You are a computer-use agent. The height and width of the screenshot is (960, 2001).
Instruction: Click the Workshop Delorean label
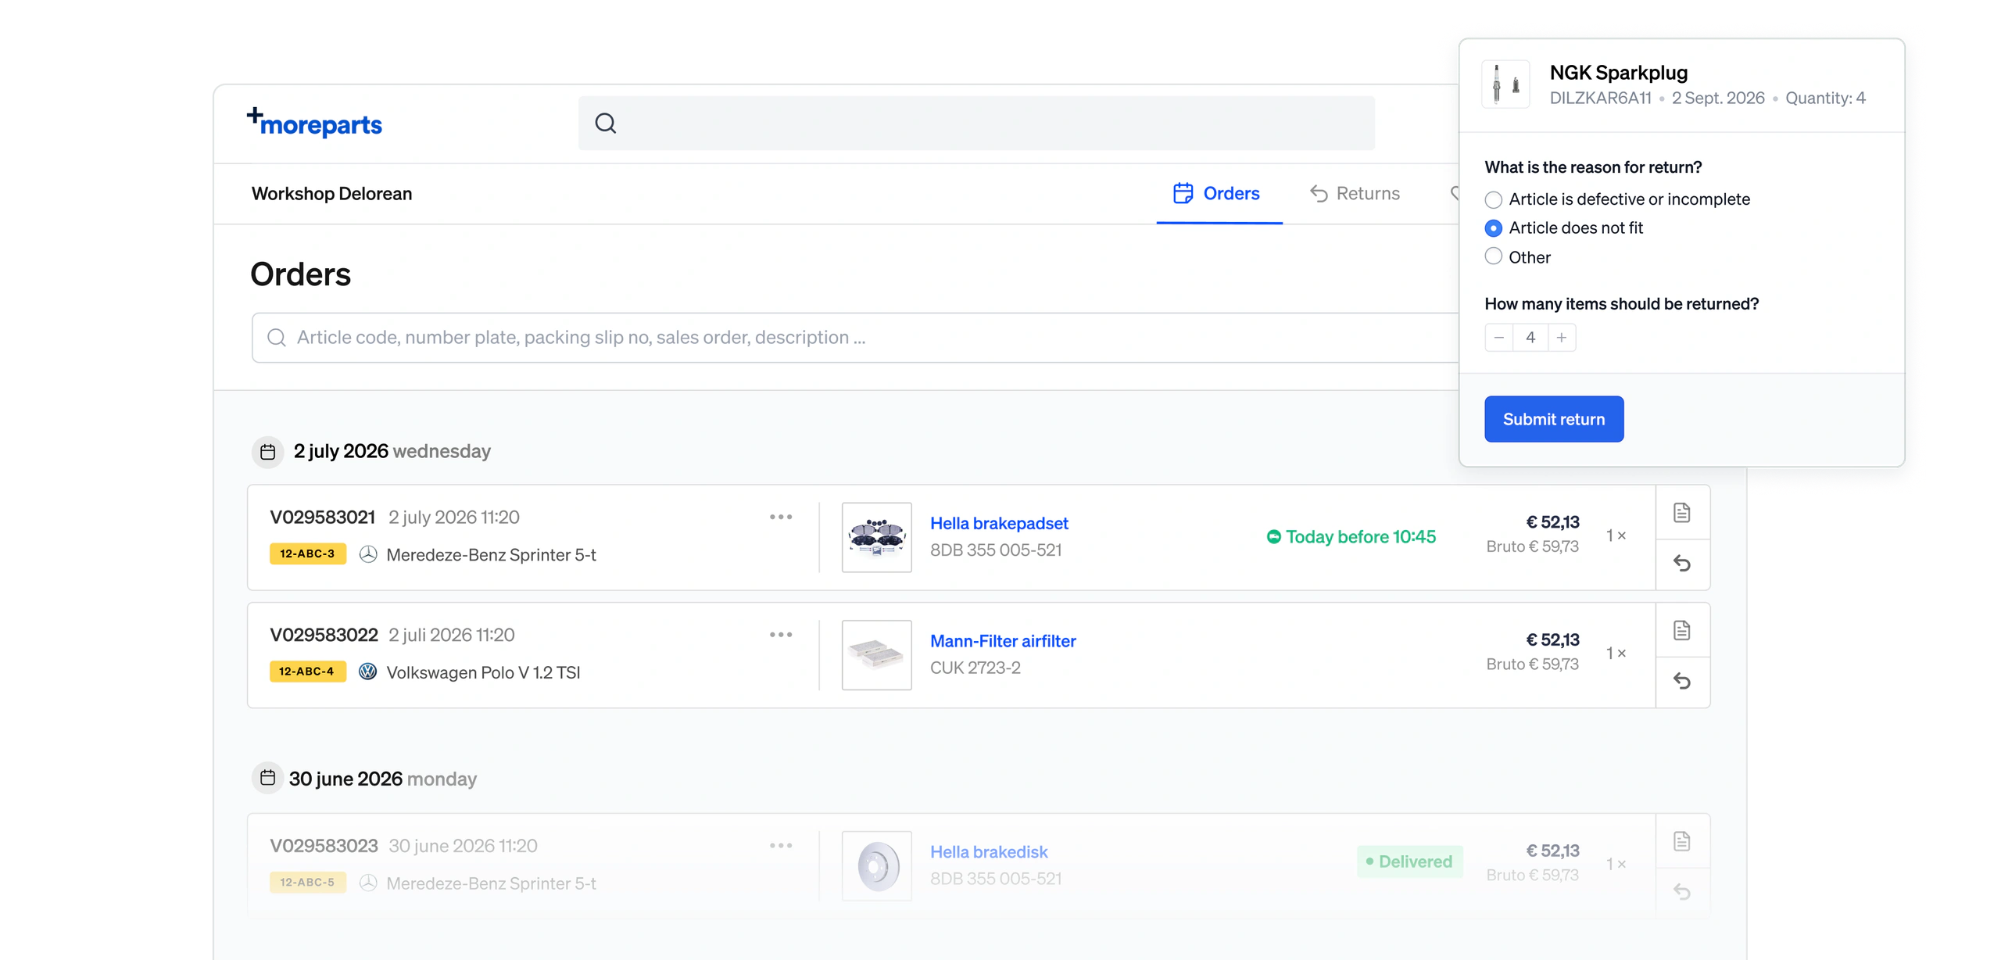point(331,194)
